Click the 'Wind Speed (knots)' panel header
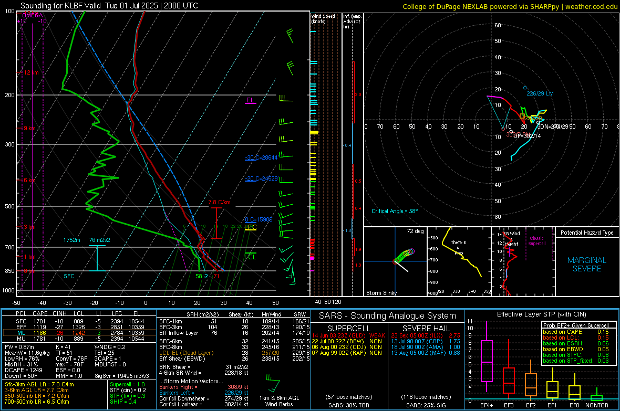Screen dimensions: 620x411 click(x=323, y=18)
